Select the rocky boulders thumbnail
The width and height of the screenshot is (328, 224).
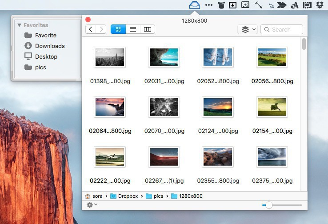pos(218,157)
